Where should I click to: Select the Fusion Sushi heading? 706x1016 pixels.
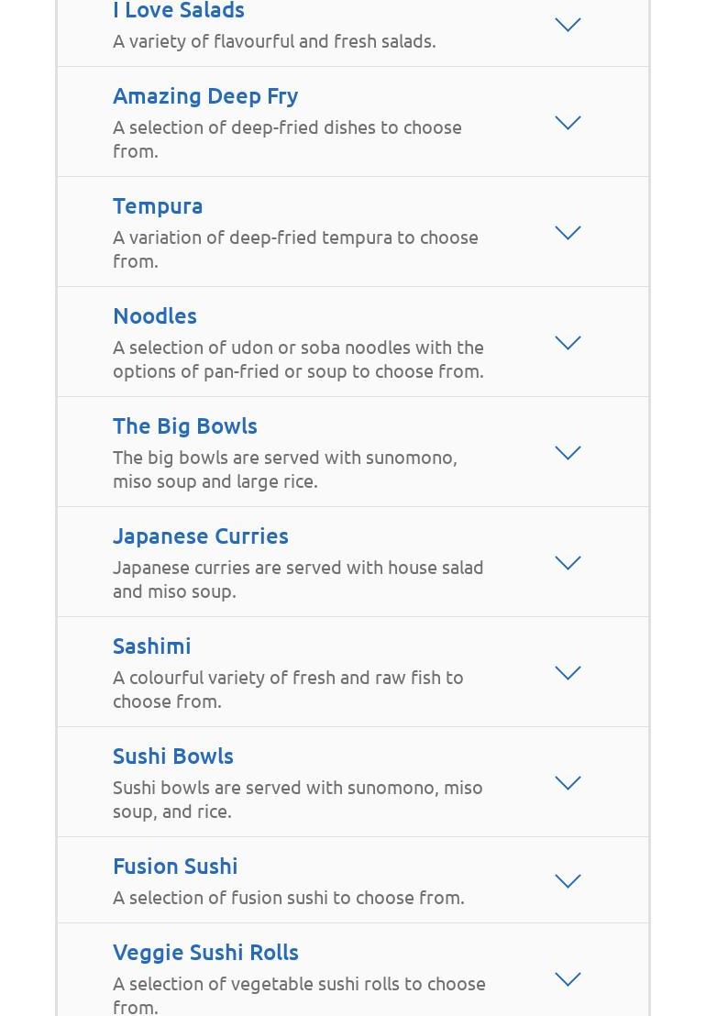point(175,866)
